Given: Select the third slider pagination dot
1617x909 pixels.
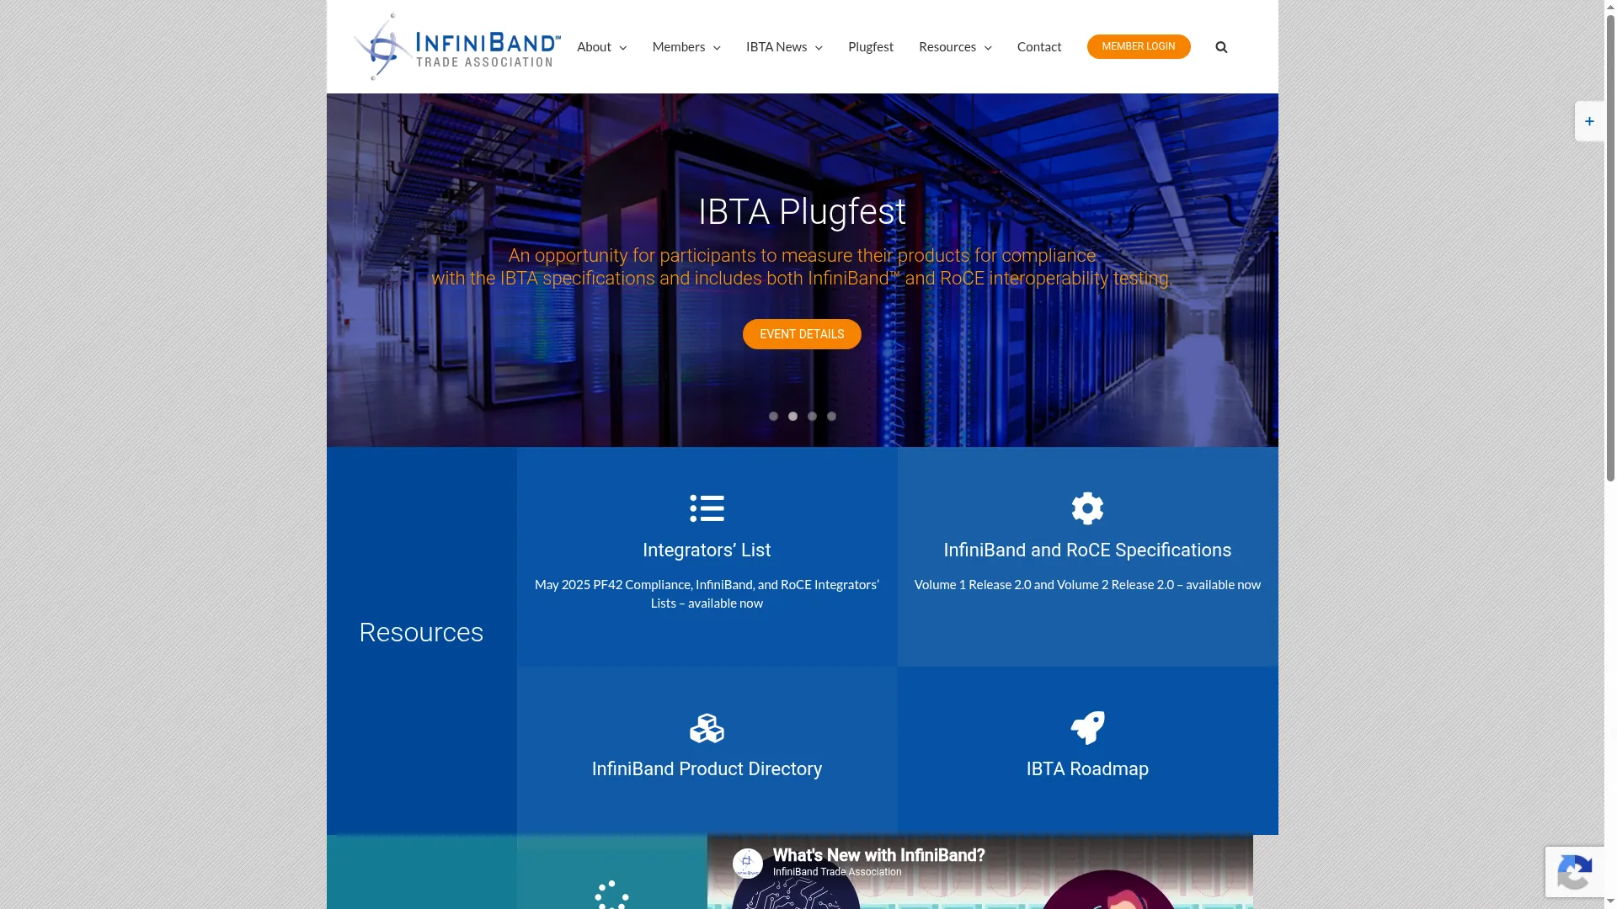Looking at the screenshot, I should click(x=812, y=417).
